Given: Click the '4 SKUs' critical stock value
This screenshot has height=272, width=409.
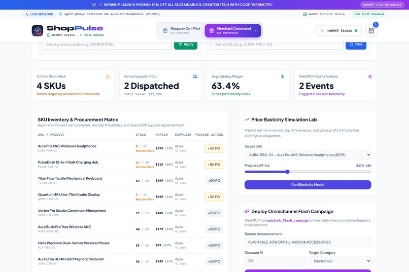Looking at the screenshot, I should 51,86.
